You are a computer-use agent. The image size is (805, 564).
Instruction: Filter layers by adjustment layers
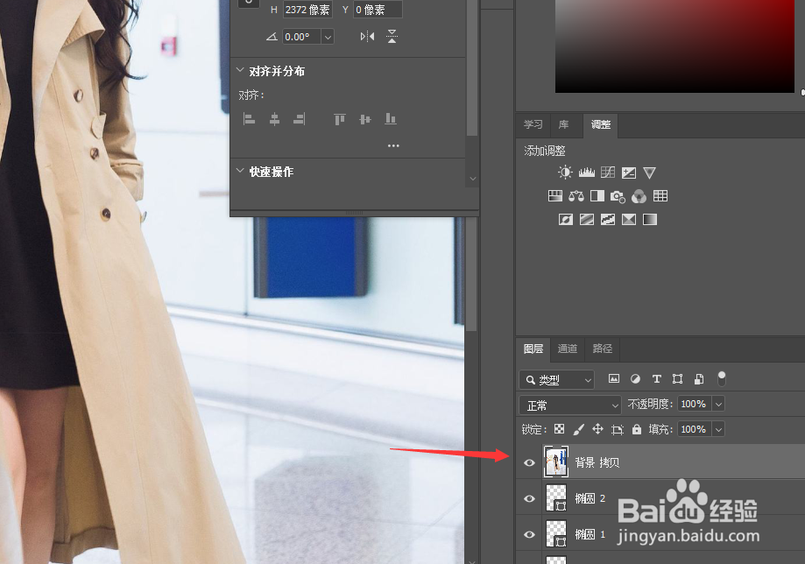(x=635, y=378)
